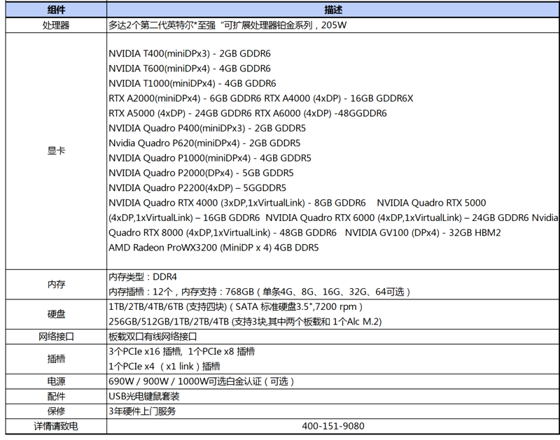Click the text 'USB光电键鼠套装'
Viewport: 560px width, 440px height.
(x=144, y=397)
